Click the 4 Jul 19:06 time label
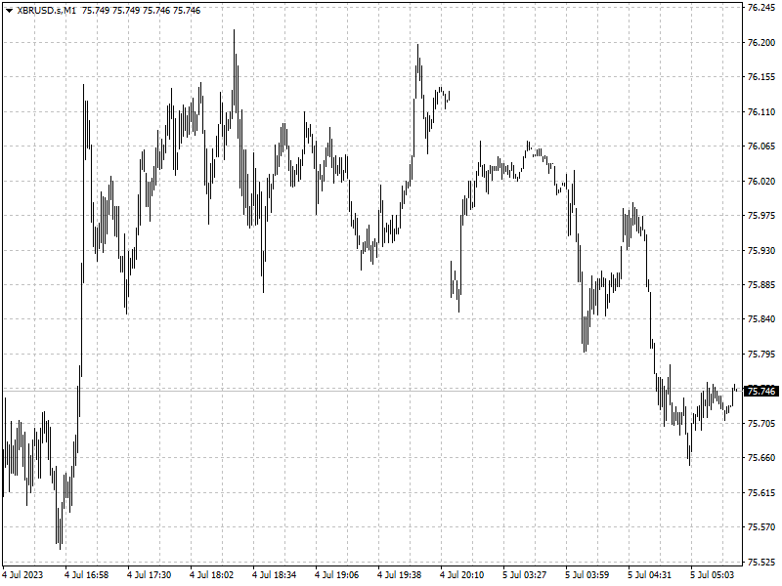Viewport: 782px width, 586px height. point(337,575)
